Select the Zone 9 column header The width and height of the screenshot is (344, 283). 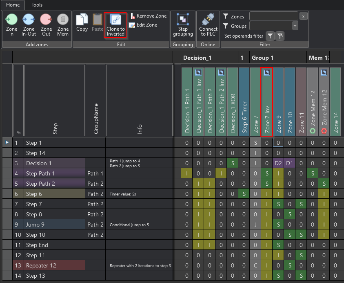pyautogui.click(x=278, y=102)
